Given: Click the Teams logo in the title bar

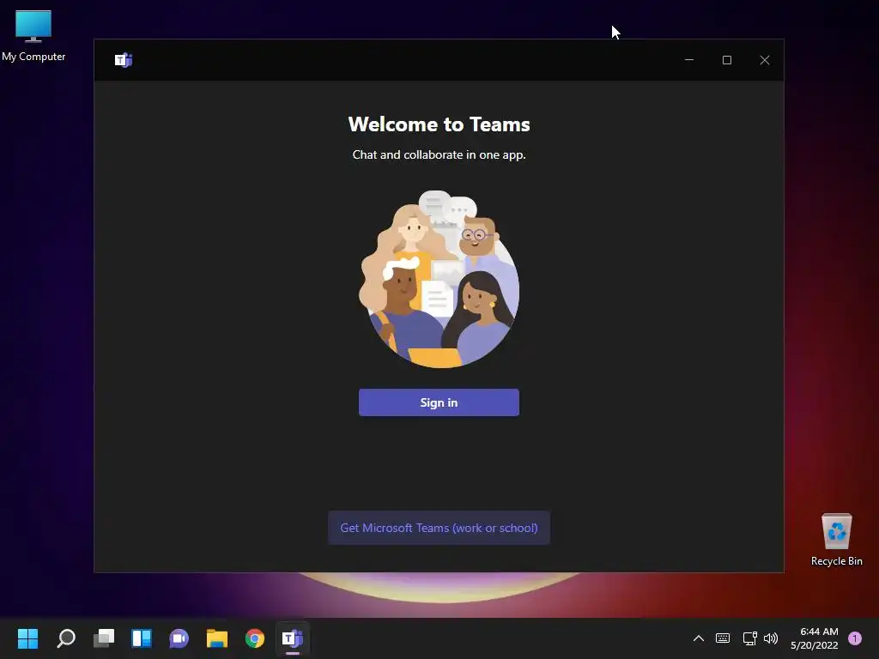Looking at the screenshot, I should point(124,60).
